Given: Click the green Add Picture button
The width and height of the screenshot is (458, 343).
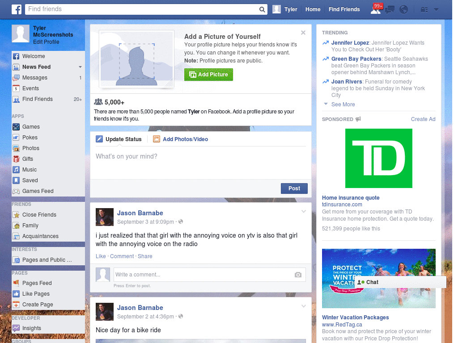Looking at the screenshot, I should [208, 75].
